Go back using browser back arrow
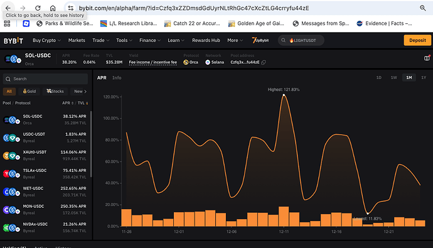 tap(8, 8)
